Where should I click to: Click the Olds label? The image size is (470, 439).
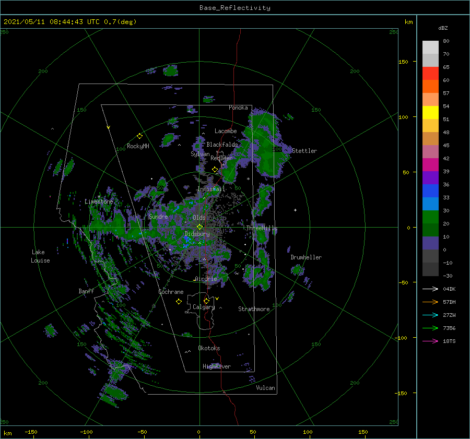[x=199, y=218]
